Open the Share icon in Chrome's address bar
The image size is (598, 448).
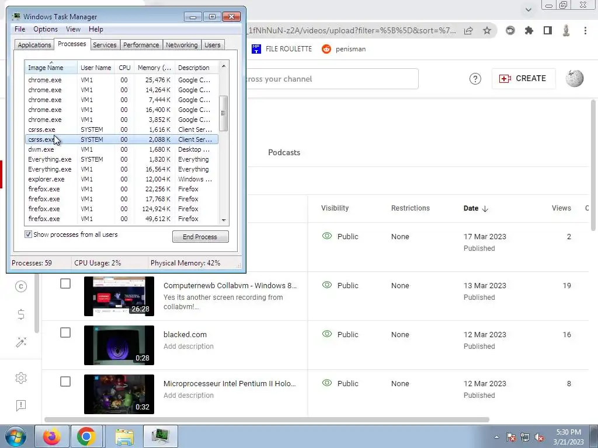[468, 30]
